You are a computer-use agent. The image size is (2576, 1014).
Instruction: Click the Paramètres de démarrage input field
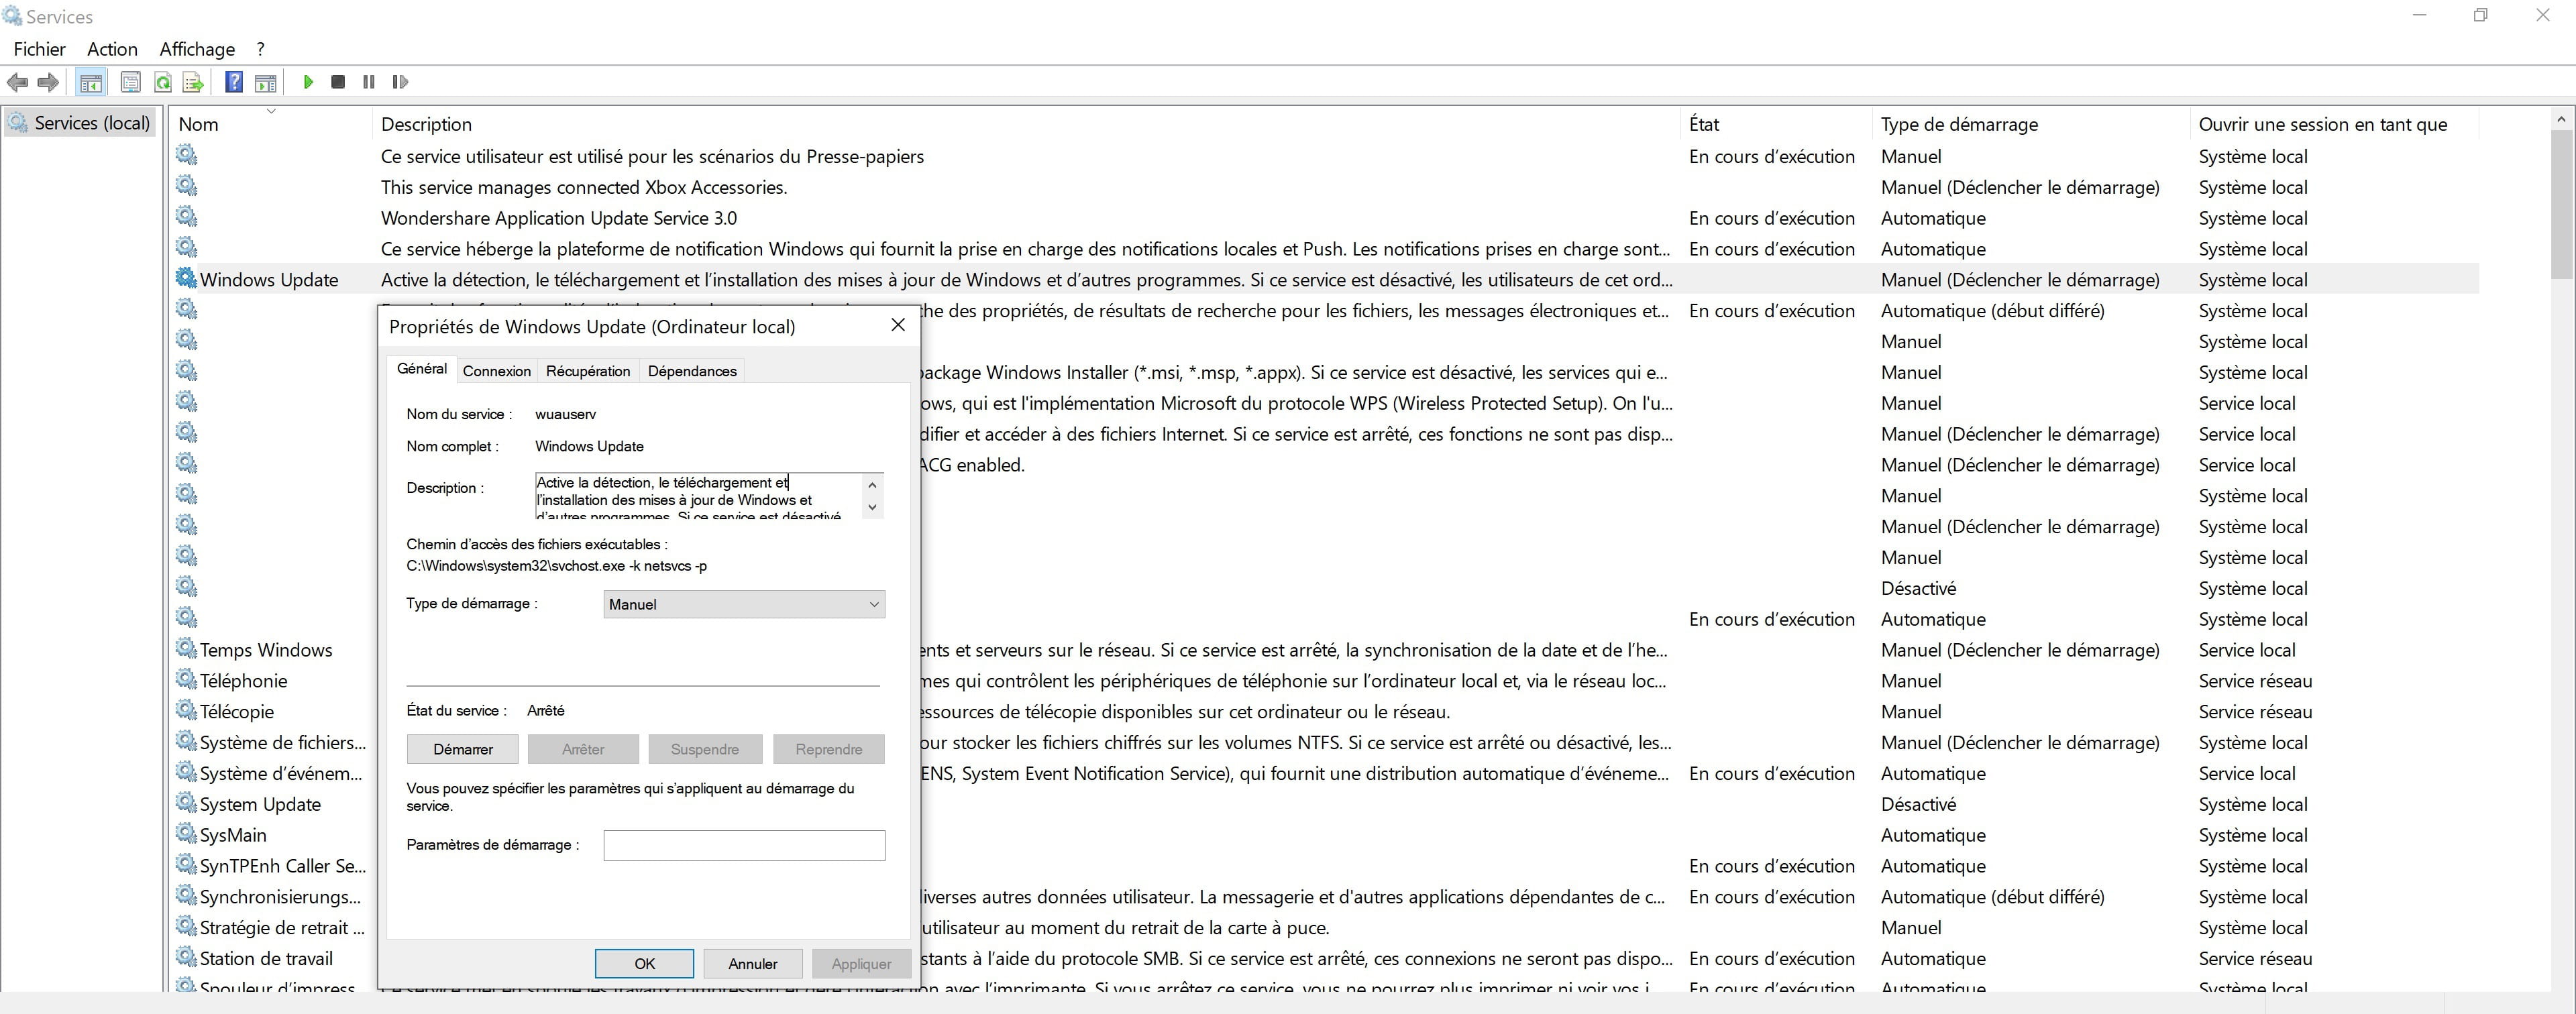(x=744, y=845)
